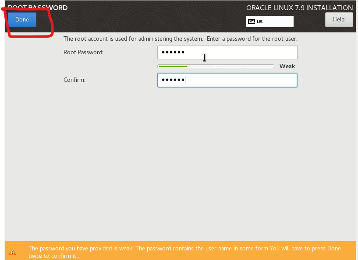Click the Weak strength label
Screen dimensions: 358x260
(287, 67)
